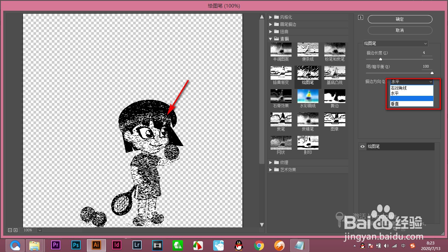Screen dimensions: 448x252
Task: Select the 水彩画纸 filter thumbnail
Action: click(308, 96)
